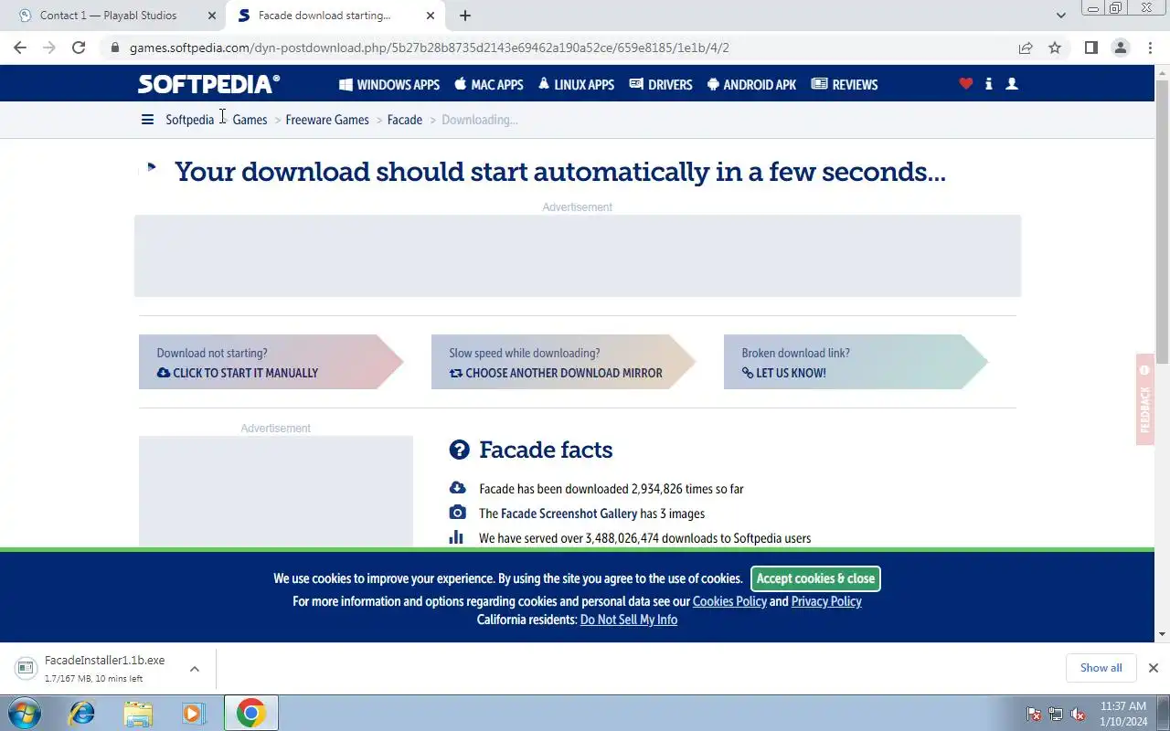Viewport: 1170px width, 731px height.
Task: Click the info icon in header
Action: tap(989, 83)
